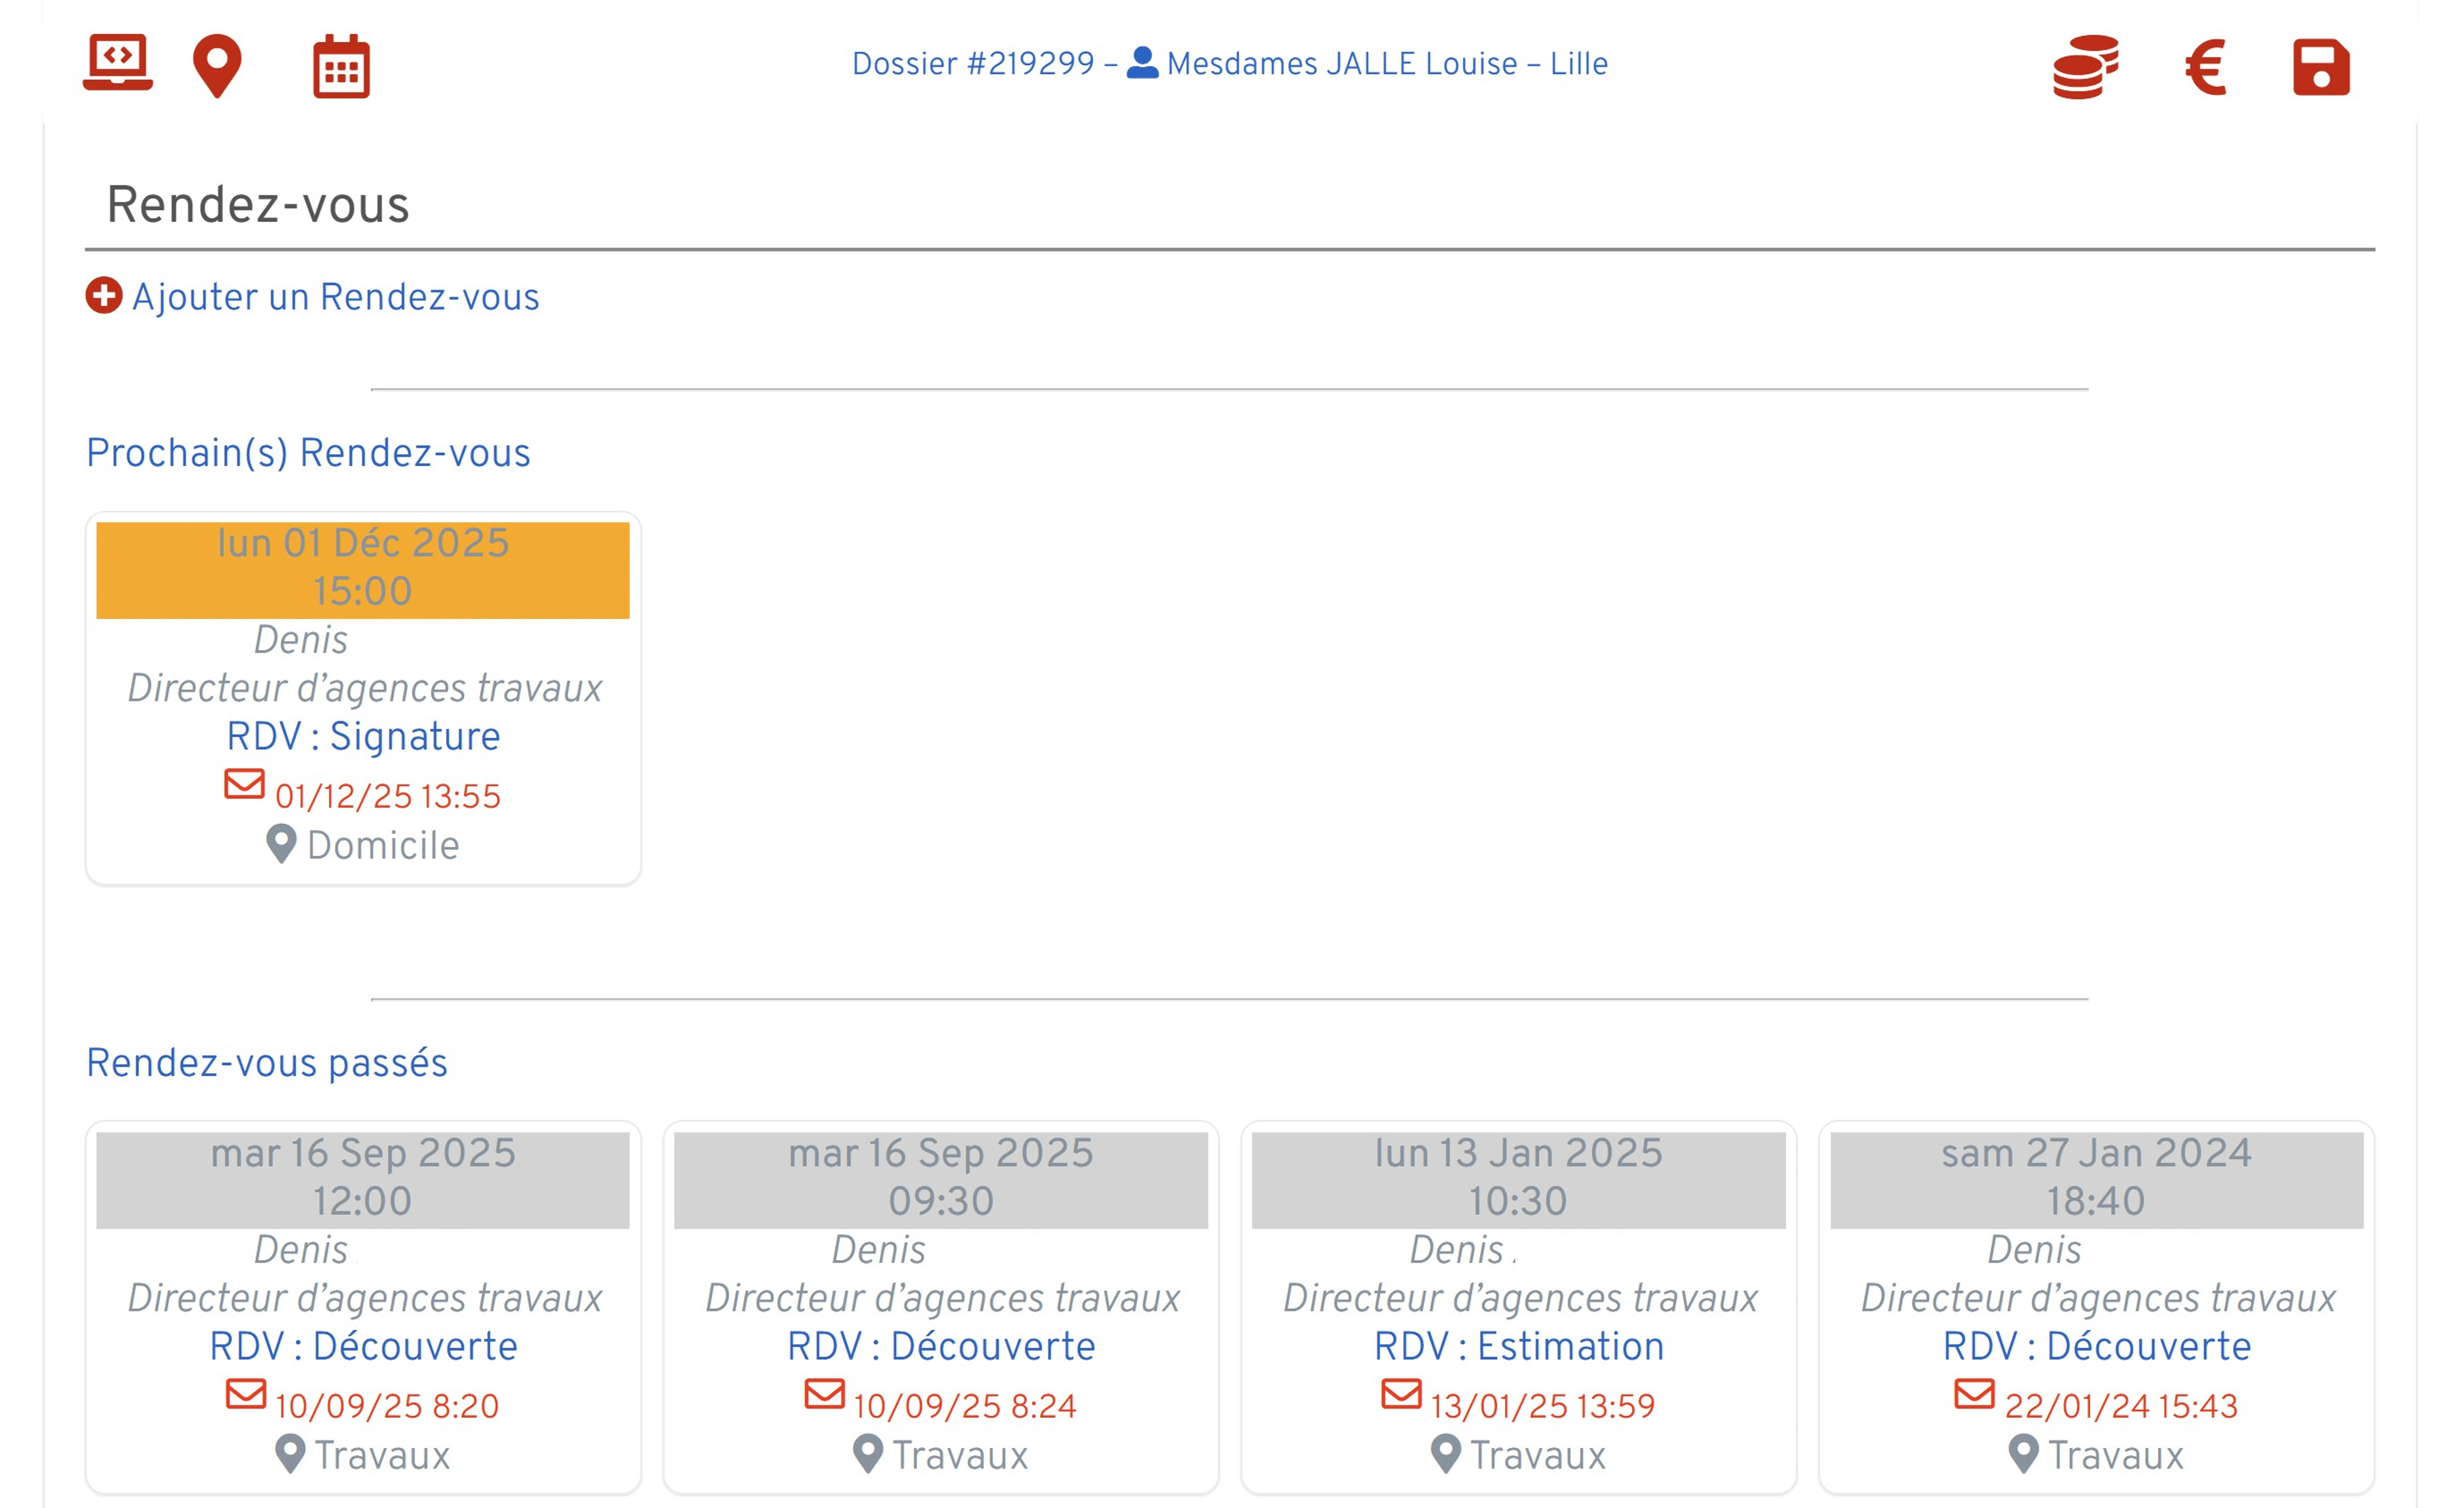2464x1508 pixels.
Task: Select the 16 Sep 2025 12:00 card
Action: point(363,1180)
